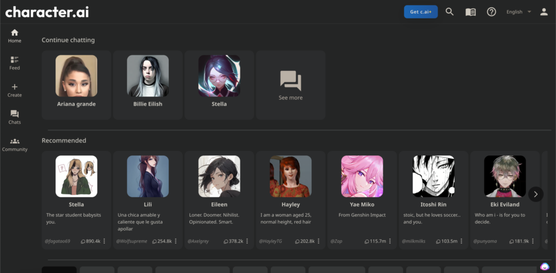Viewport: 556px width, 273px height.
Task: Click the help question mark icon
Action: (x=491, y=12)
